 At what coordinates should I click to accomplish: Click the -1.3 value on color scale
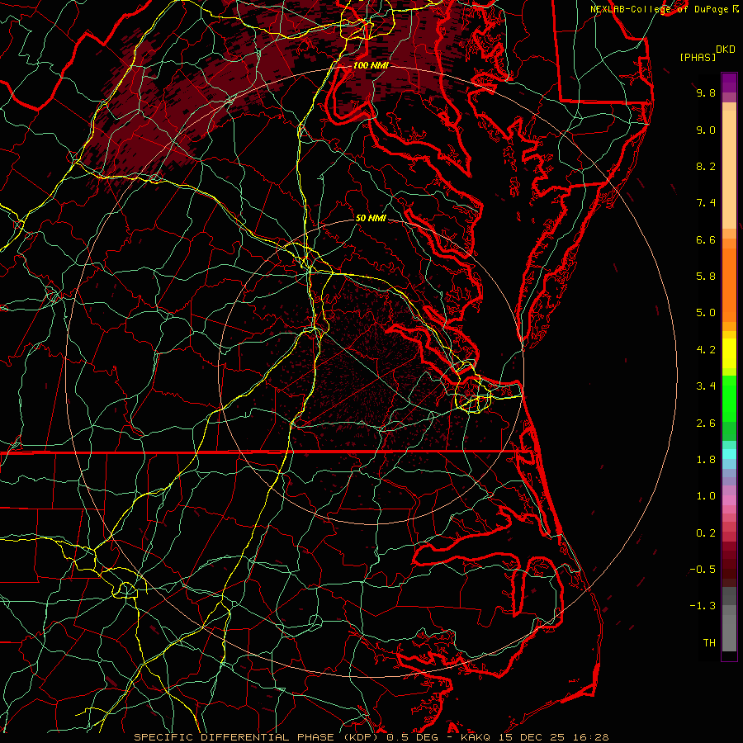[x=703, y=606]
